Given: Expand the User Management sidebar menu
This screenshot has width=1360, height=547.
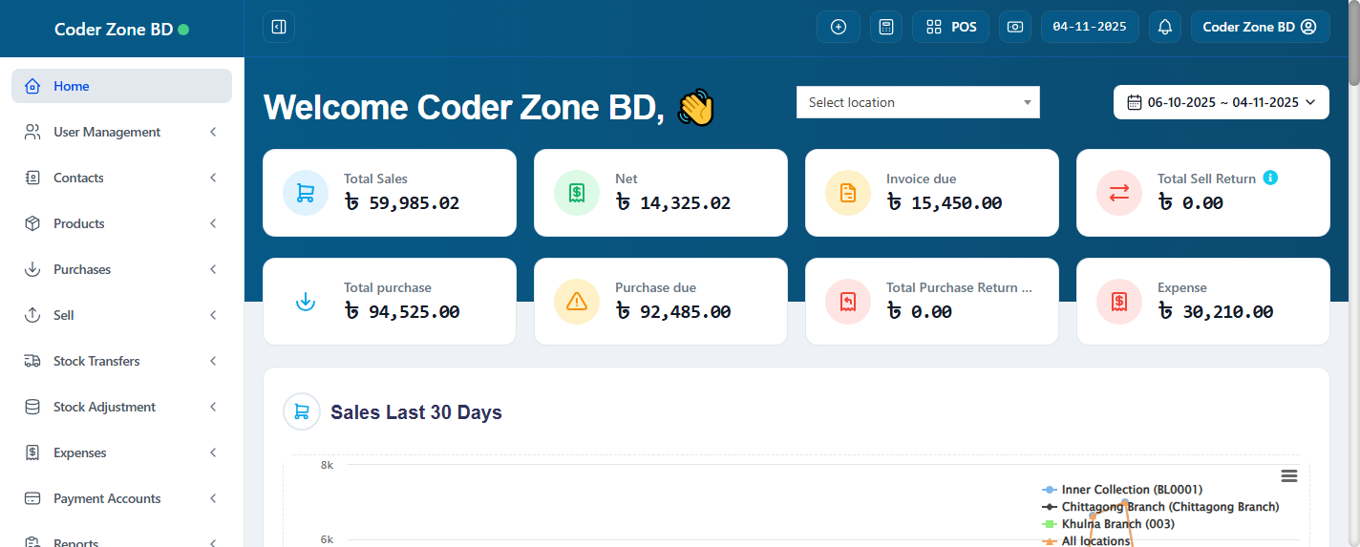Looking at the screenshot, I should tap(121, 132).
